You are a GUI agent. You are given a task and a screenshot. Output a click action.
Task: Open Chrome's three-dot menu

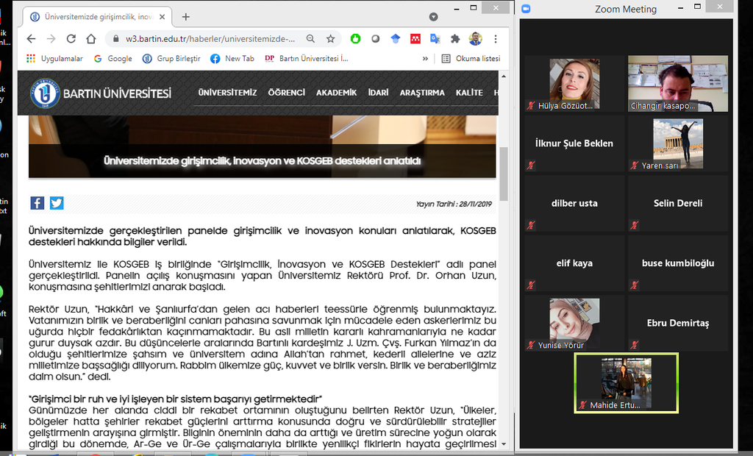click(x=495, y=38)
